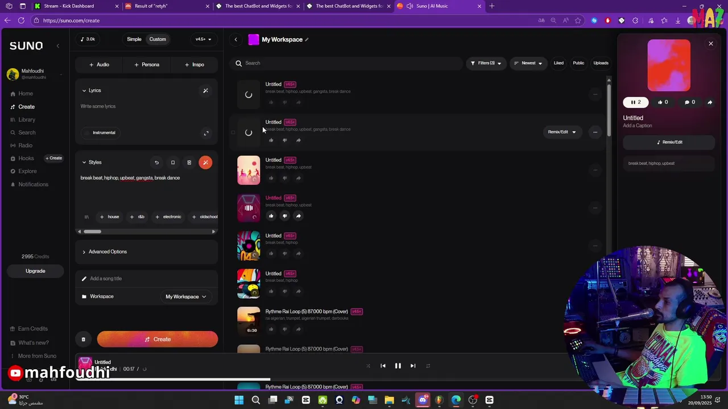Add Inspo to the song

click(x=194, y=65)
